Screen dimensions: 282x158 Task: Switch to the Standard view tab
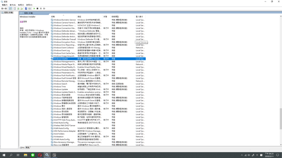(27, 147)
